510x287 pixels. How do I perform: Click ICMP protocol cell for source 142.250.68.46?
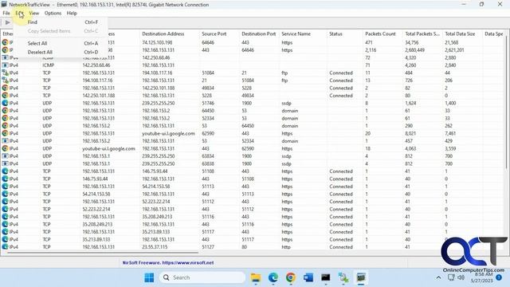(48, 65)
